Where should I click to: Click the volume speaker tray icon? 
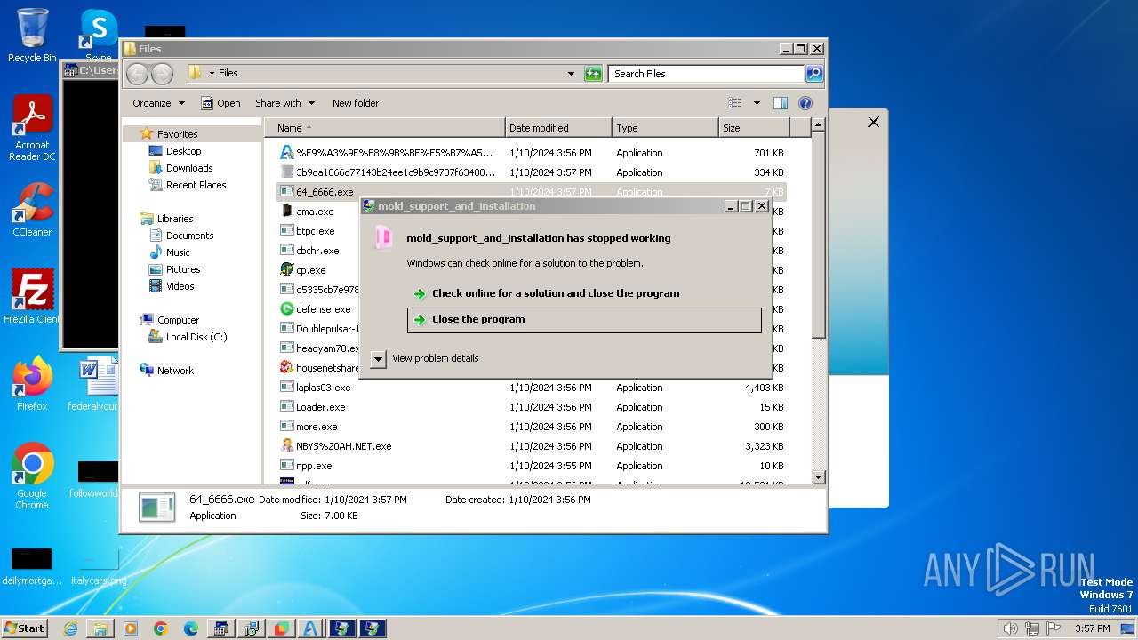1010,628
